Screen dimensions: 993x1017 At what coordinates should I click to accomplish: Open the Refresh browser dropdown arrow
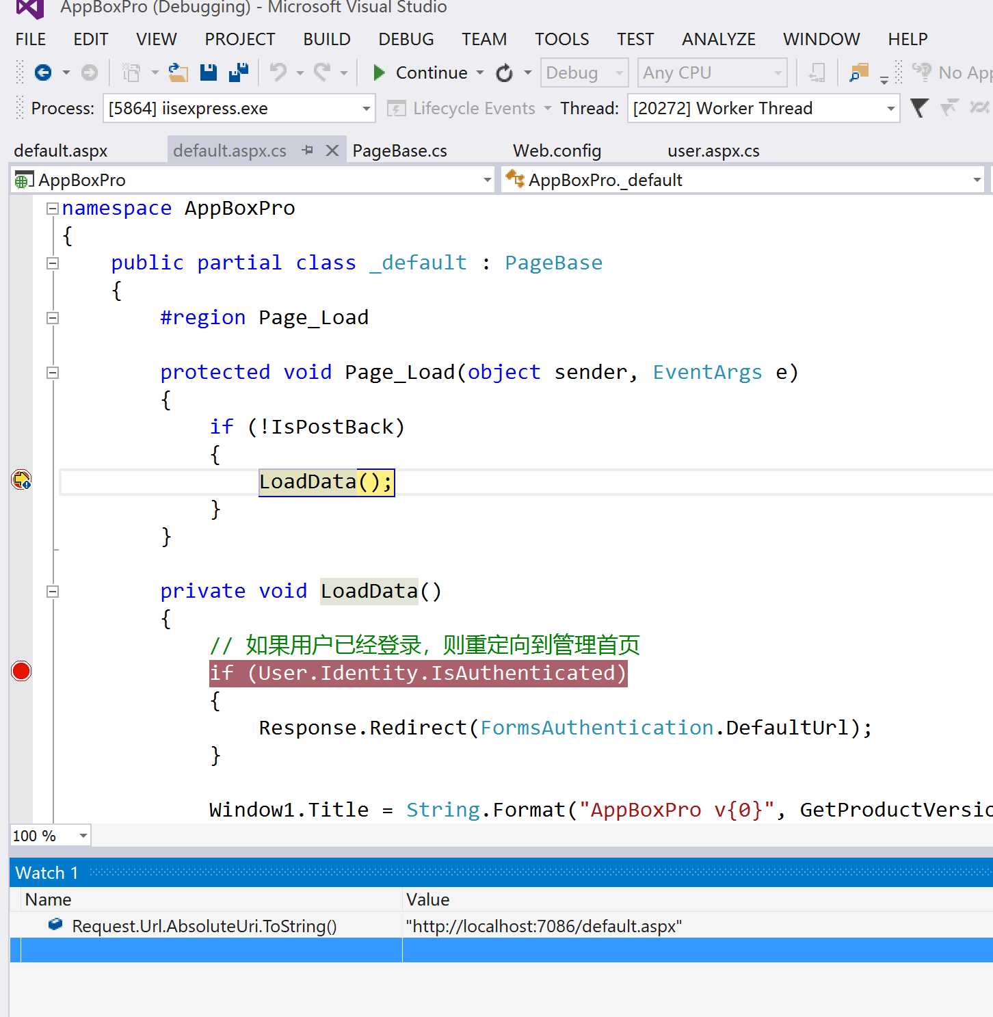point(528,72)
